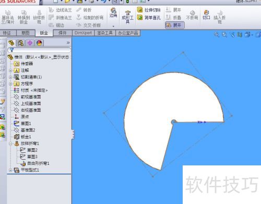The width and height of the screenshot is (261, 204).
Task: Open the ConfigurationManager crosshair tab
Action: tap(30, 43)
